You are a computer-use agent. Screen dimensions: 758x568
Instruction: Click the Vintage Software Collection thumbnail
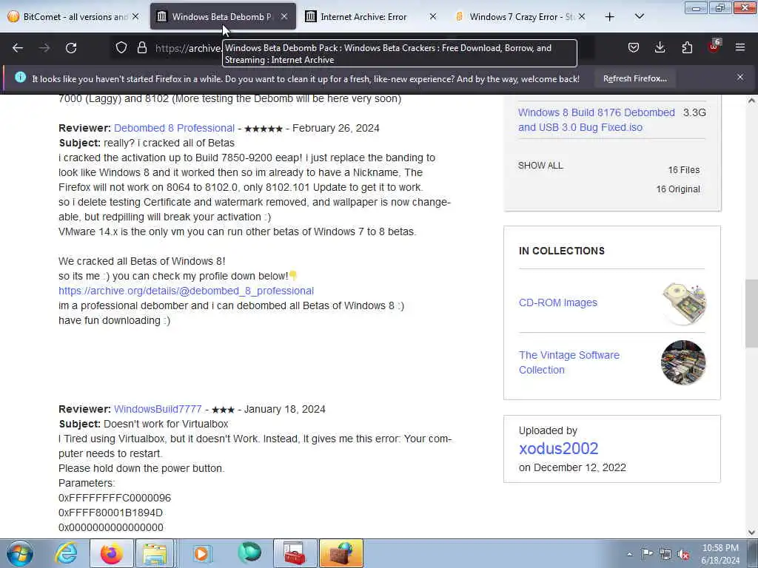(x=683, y=362)
